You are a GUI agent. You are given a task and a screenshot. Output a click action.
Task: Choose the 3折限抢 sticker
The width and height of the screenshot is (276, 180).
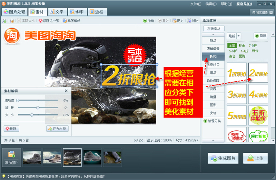pyautogui.click(x=237, y=94)
